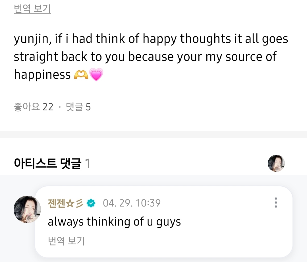This screenshot has height=262, width=307.
Task: Open the 댓글 5 comments list
Action: point(78,107)
